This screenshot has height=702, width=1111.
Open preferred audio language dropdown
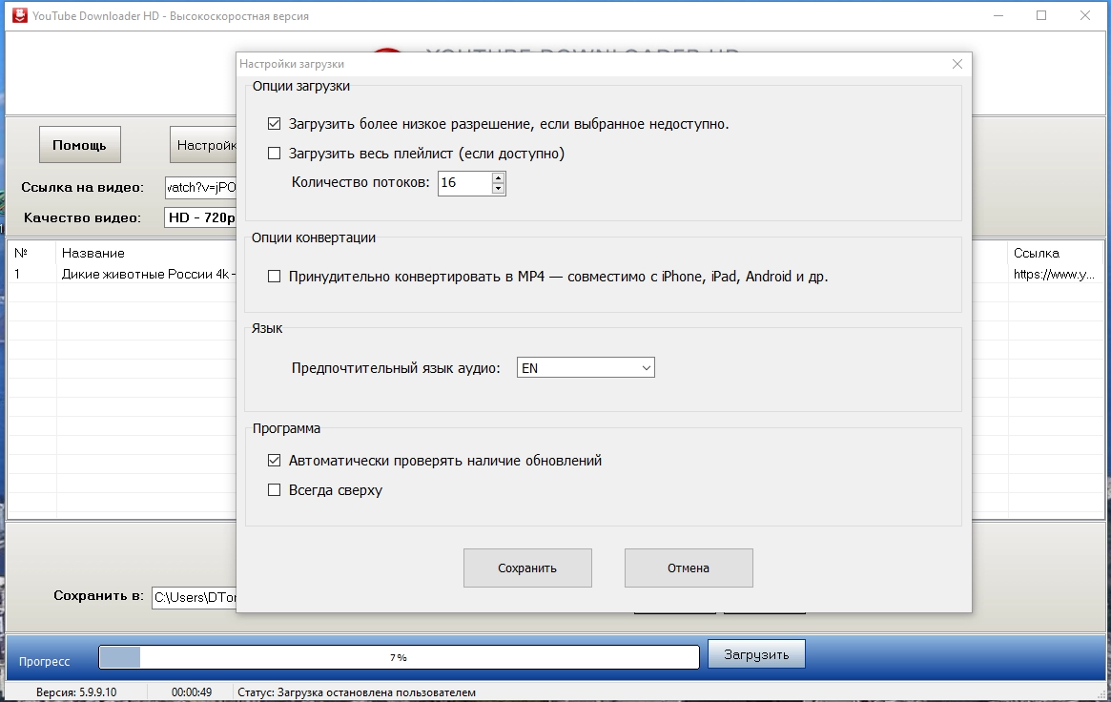[586, 367]
